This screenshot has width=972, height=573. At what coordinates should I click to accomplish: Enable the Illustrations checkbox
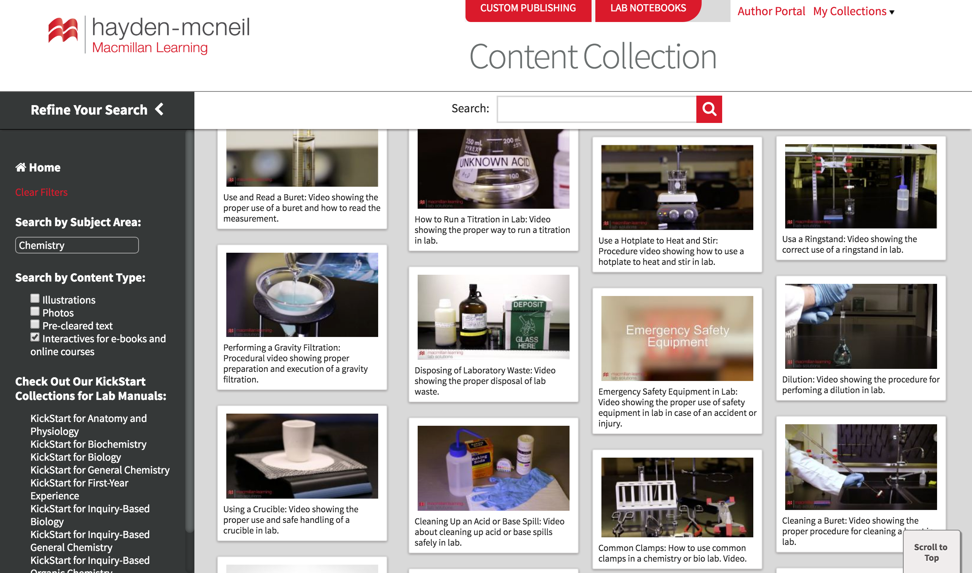35,299
